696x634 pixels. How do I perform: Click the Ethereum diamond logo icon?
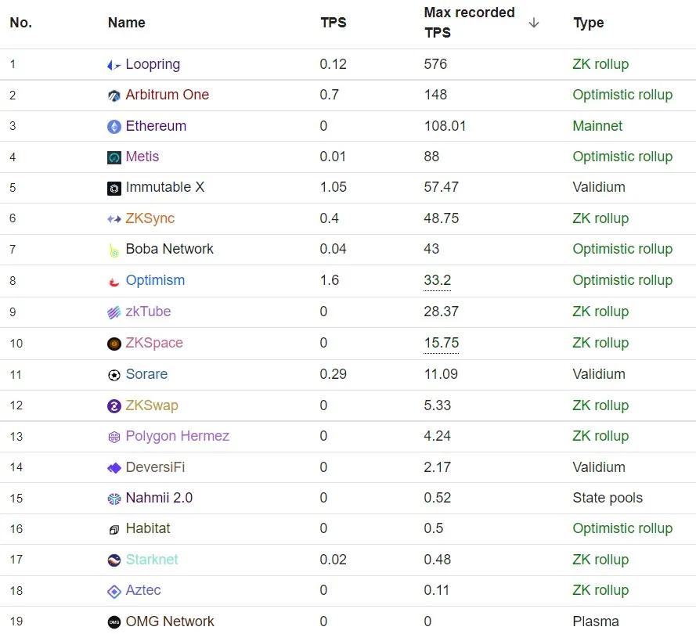point(114,127)
